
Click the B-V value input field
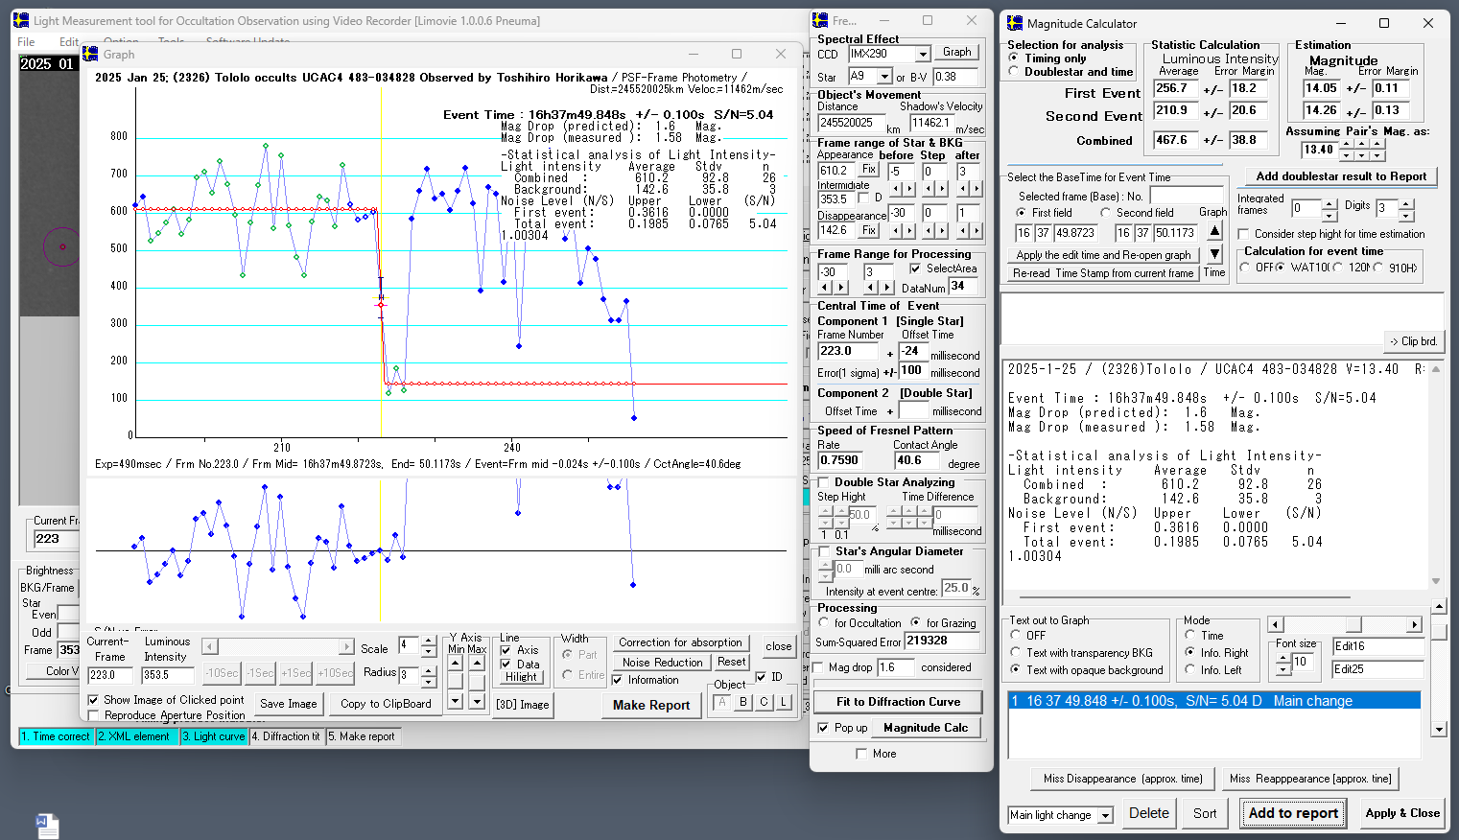954,77
